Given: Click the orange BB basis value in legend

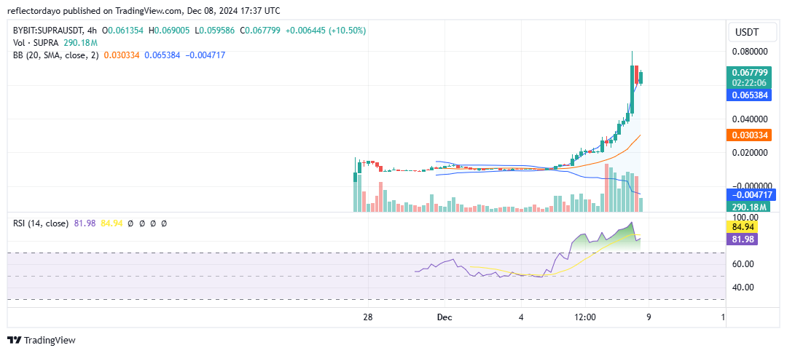Looking at the screenshot, I should click(x=122, y=55).
